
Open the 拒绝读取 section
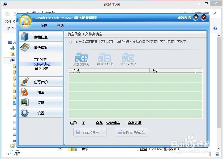point(41,48)
